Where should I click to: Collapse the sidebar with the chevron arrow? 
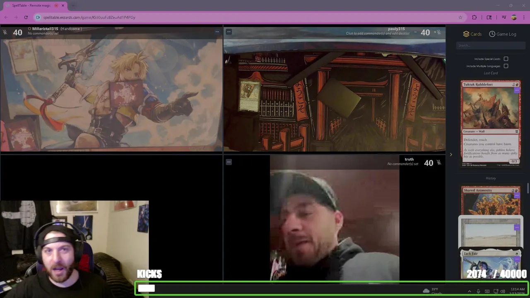451,155
